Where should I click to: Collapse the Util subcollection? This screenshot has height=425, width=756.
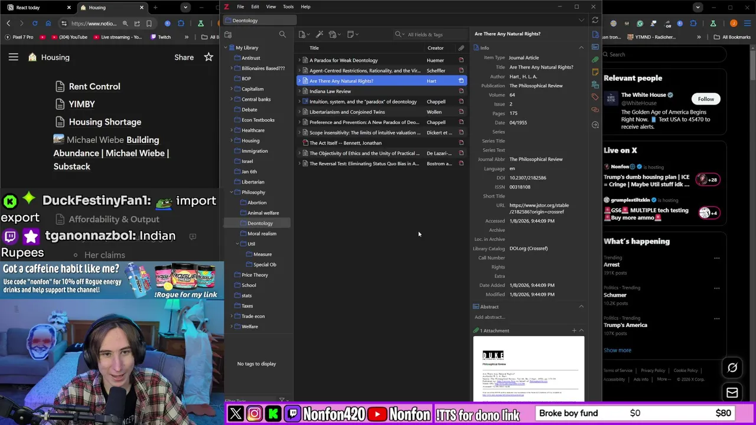[x=237, y=244]
